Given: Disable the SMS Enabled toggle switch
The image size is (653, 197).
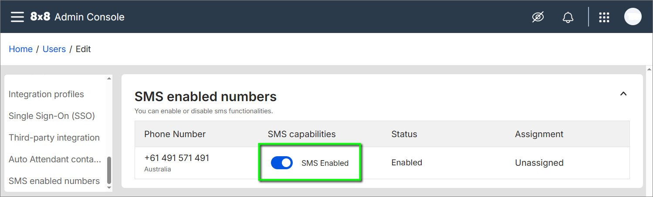Looking at the screenshot, I should pyautogui.click(x=282, y=163).
